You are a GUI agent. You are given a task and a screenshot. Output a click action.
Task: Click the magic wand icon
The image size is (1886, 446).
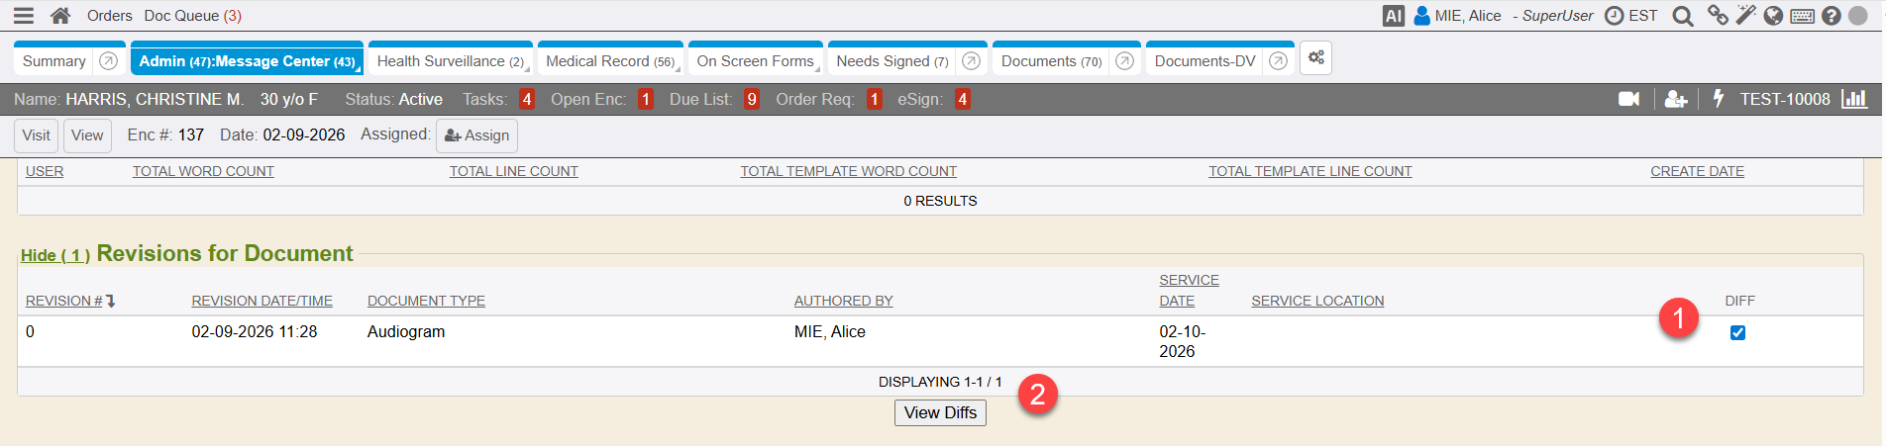(1745, 16)
